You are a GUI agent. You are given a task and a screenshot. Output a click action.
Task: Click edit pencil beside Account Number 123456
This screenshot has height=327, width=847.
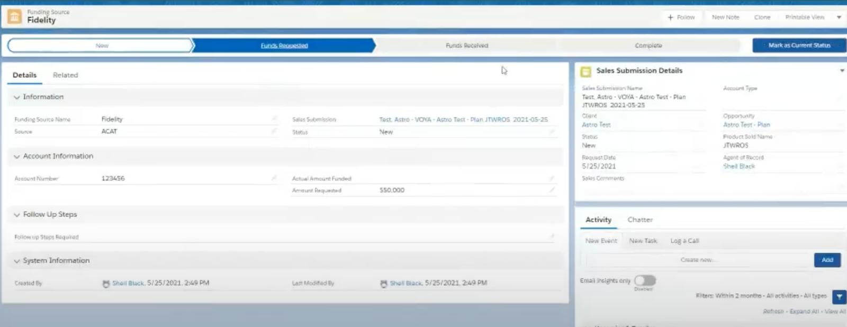[274, 178]
